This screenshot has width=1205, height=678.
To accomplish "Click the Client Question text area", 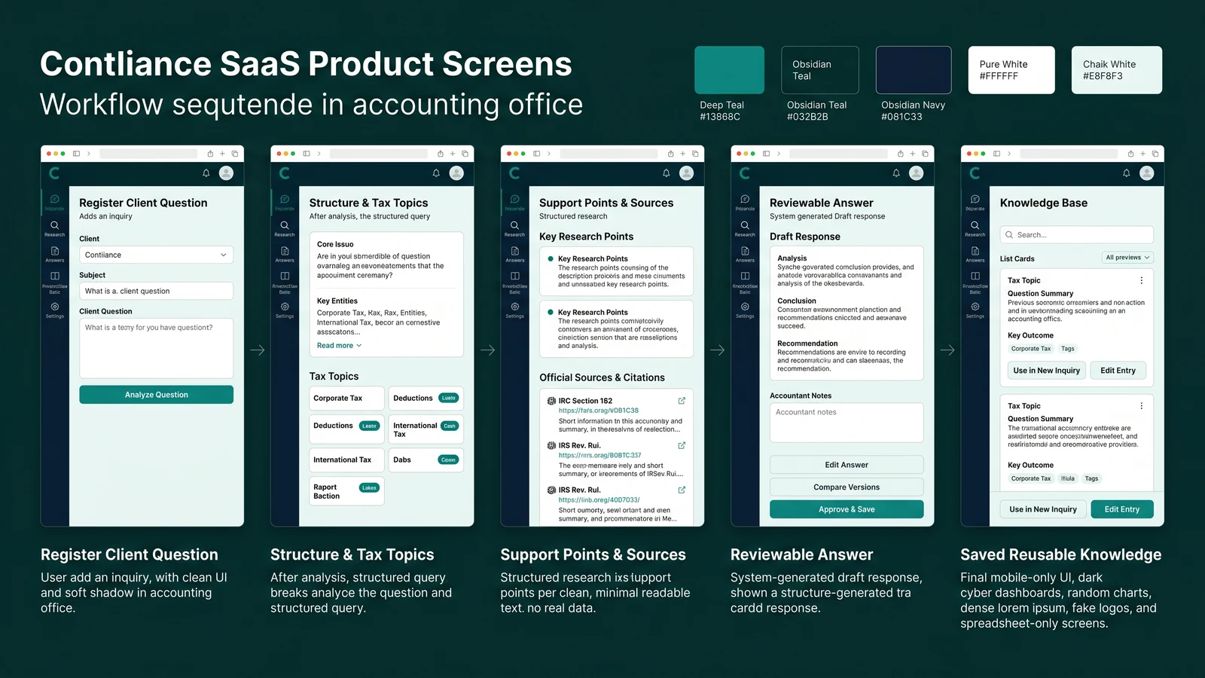I will pyautogui.click(x=156, y=348).
